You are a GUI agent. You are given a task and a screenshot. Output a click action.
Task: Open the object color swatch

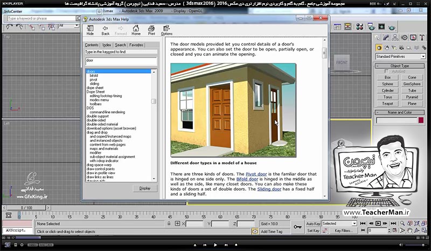tap(421, 120)
